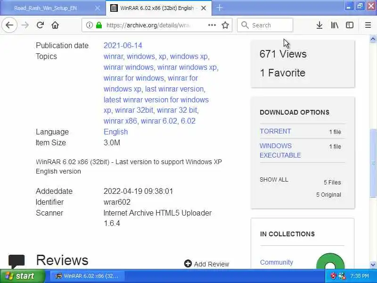Click the scrollbar down arrow
The image size is (377, 283).
373,265
